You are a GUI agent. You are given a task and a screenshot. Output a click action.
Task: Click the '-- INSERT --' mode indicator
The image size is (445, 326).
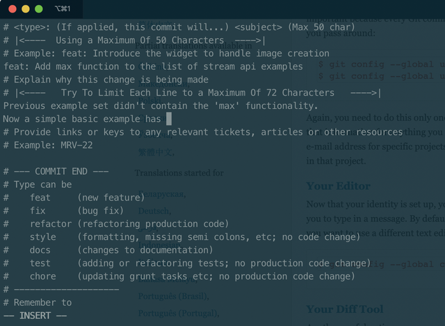[x=35, y=316]
